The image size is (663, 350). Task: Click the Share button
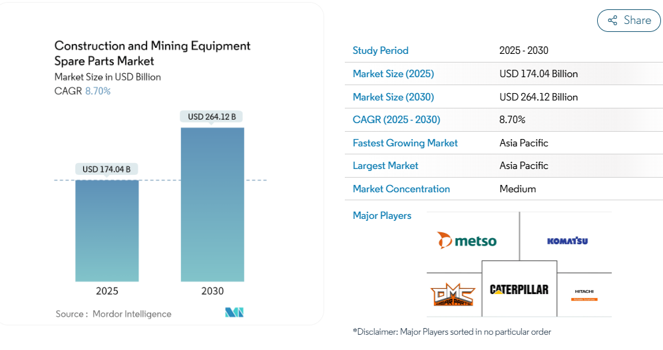(x=628, y=21)
